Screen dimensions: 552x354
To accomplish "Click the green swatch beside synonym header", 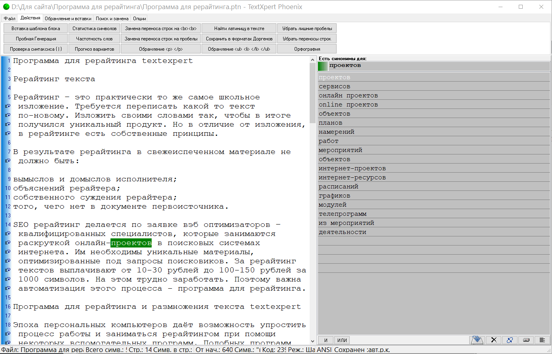I will 323,66.
